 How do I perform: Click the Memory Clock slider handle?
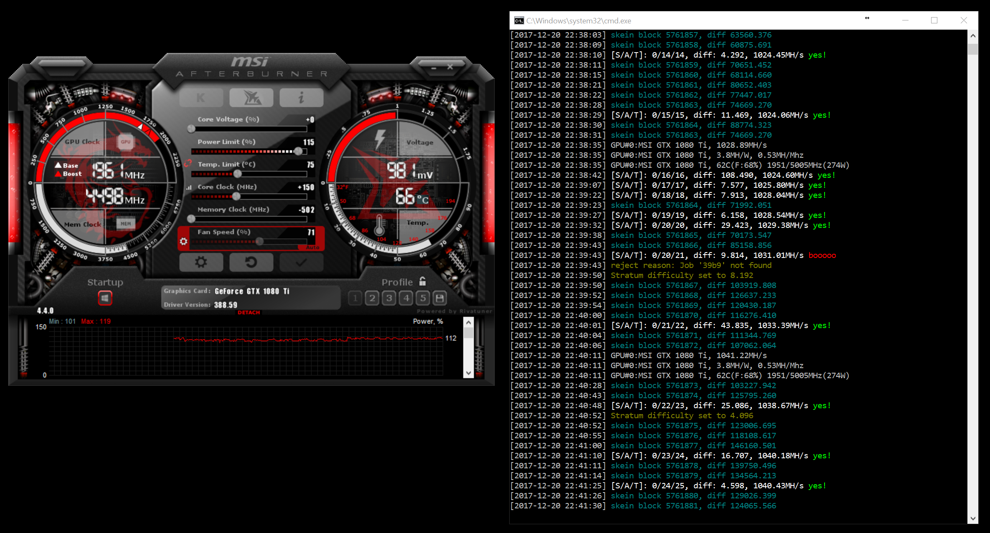(191, 219)
